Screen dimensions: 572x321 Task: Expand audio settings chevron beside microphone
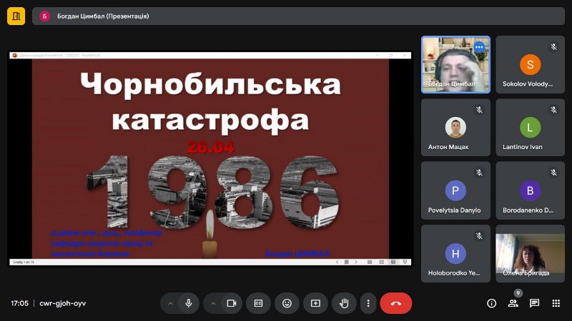click(170, 303)
